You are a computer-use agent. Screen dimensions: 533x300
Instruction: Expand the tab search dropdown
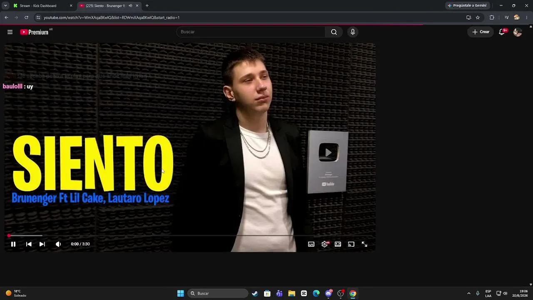point(5,6)
